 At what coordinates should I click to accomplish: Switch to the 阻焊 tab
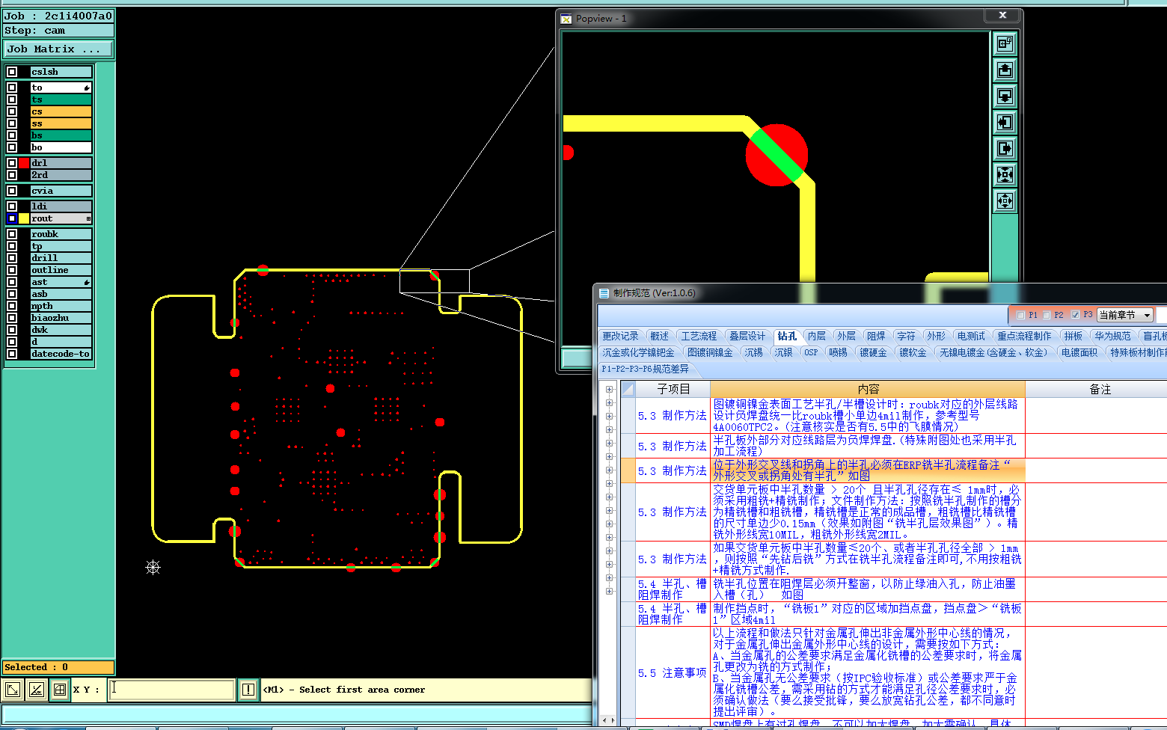tap(876, 336)
